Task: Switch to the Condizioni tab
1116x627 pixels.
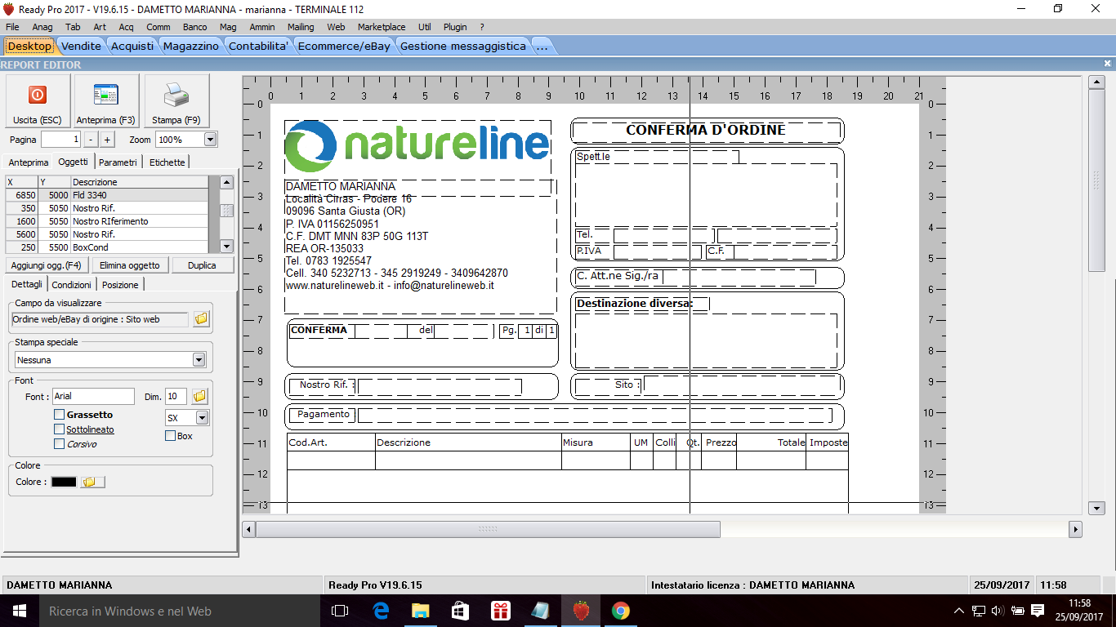Action: tap(72, 285)
